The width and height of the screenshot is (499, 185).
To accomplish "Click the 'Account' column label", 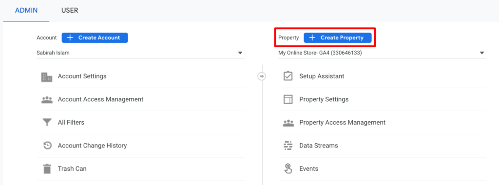I will point(46,37).
